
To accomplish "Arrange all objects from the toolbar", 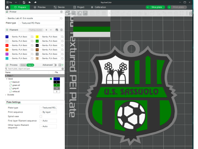I will click(x=85, y=13).
